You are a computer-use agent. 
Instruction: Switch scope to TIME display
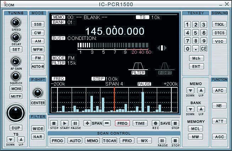pos(140,123)
